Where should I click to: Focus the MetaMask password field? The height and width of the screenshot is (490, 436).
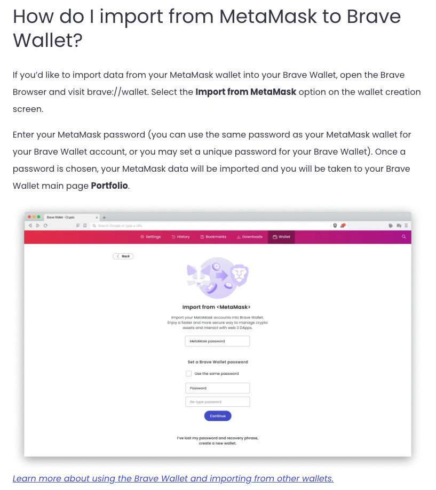tap(217, 341)
